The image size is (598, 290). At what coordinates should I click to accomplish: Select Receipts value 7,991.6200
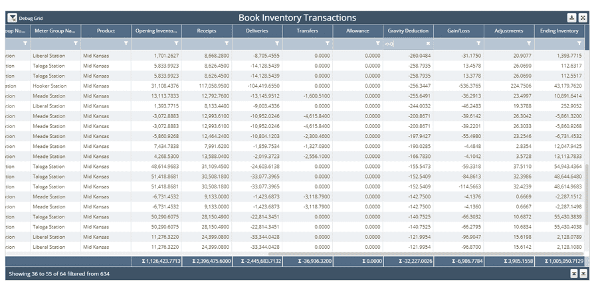[216, 147]
